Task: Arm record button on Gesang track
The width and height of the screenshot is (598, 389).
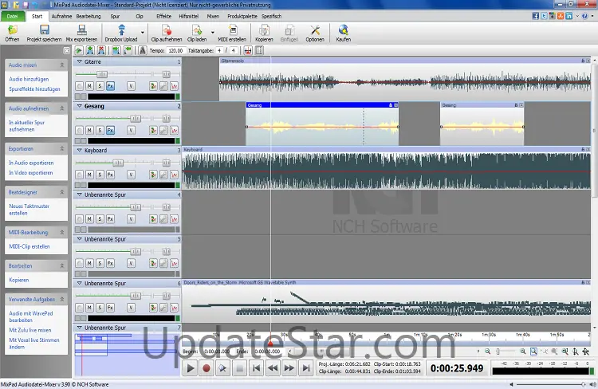Action: 79,131
